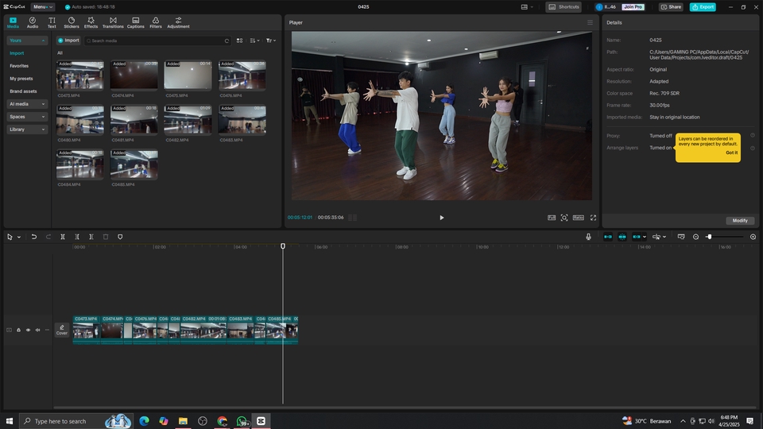The height and width of the screenshot is (429, 763).
Task: Click the delete trash icon in timeline toolbar
Action: pos(106,237)
